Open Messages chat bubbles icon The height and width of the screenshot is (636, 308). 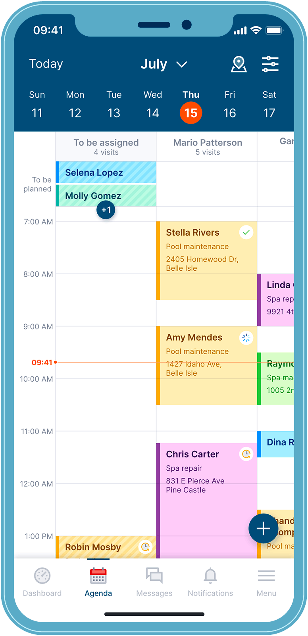pos(154,576)
